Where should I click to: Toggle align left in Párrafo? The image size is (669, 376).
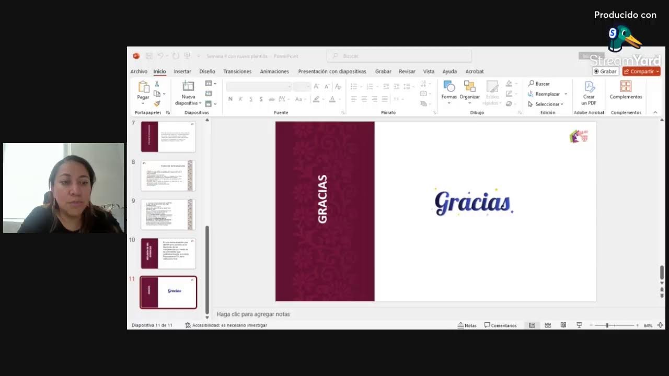pyautogui.click(x=354, y=99)
